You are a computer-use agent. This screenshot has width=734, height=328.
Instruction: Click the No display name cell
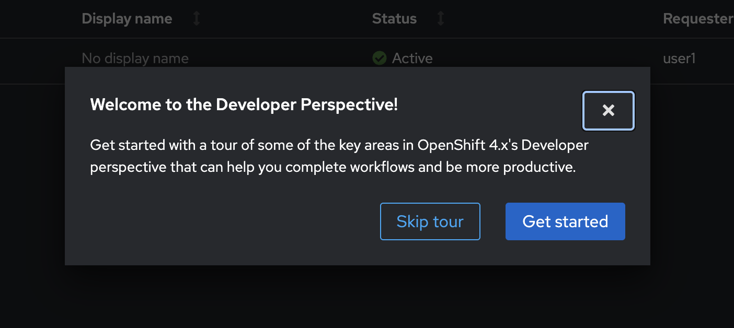point(135,58)
